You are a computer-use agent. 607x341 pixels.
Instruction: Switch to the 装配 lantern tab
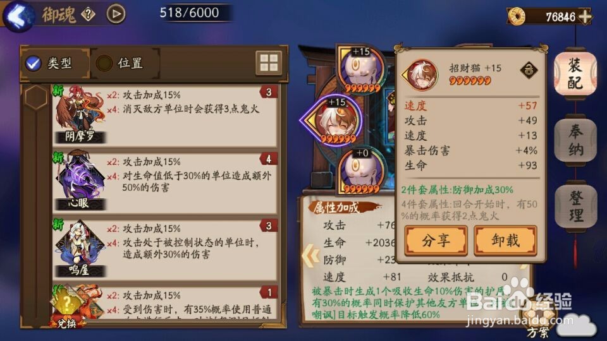point(575,73)
